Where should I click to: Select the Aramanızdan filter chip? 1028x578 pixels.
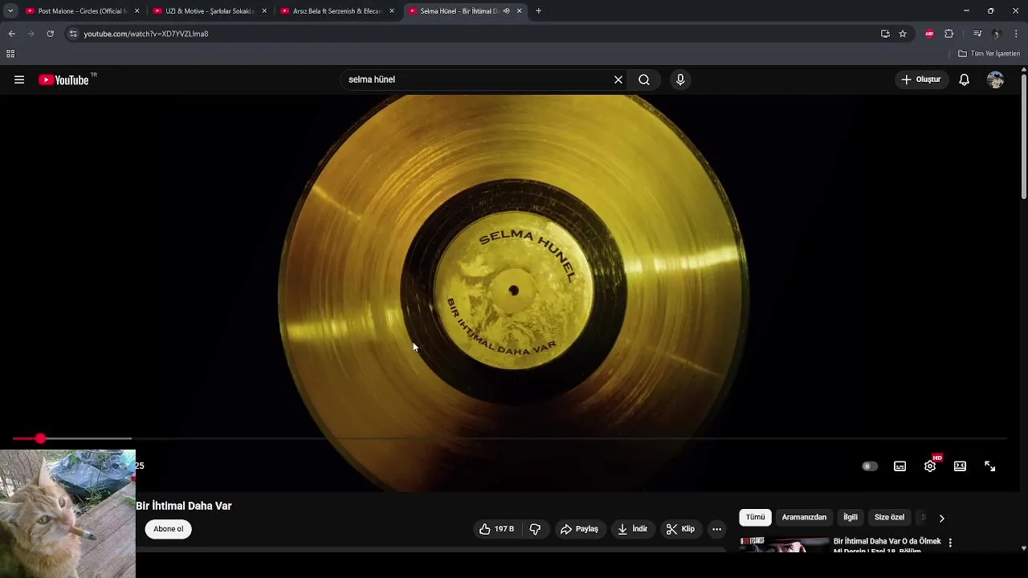[x=804, y=518]
